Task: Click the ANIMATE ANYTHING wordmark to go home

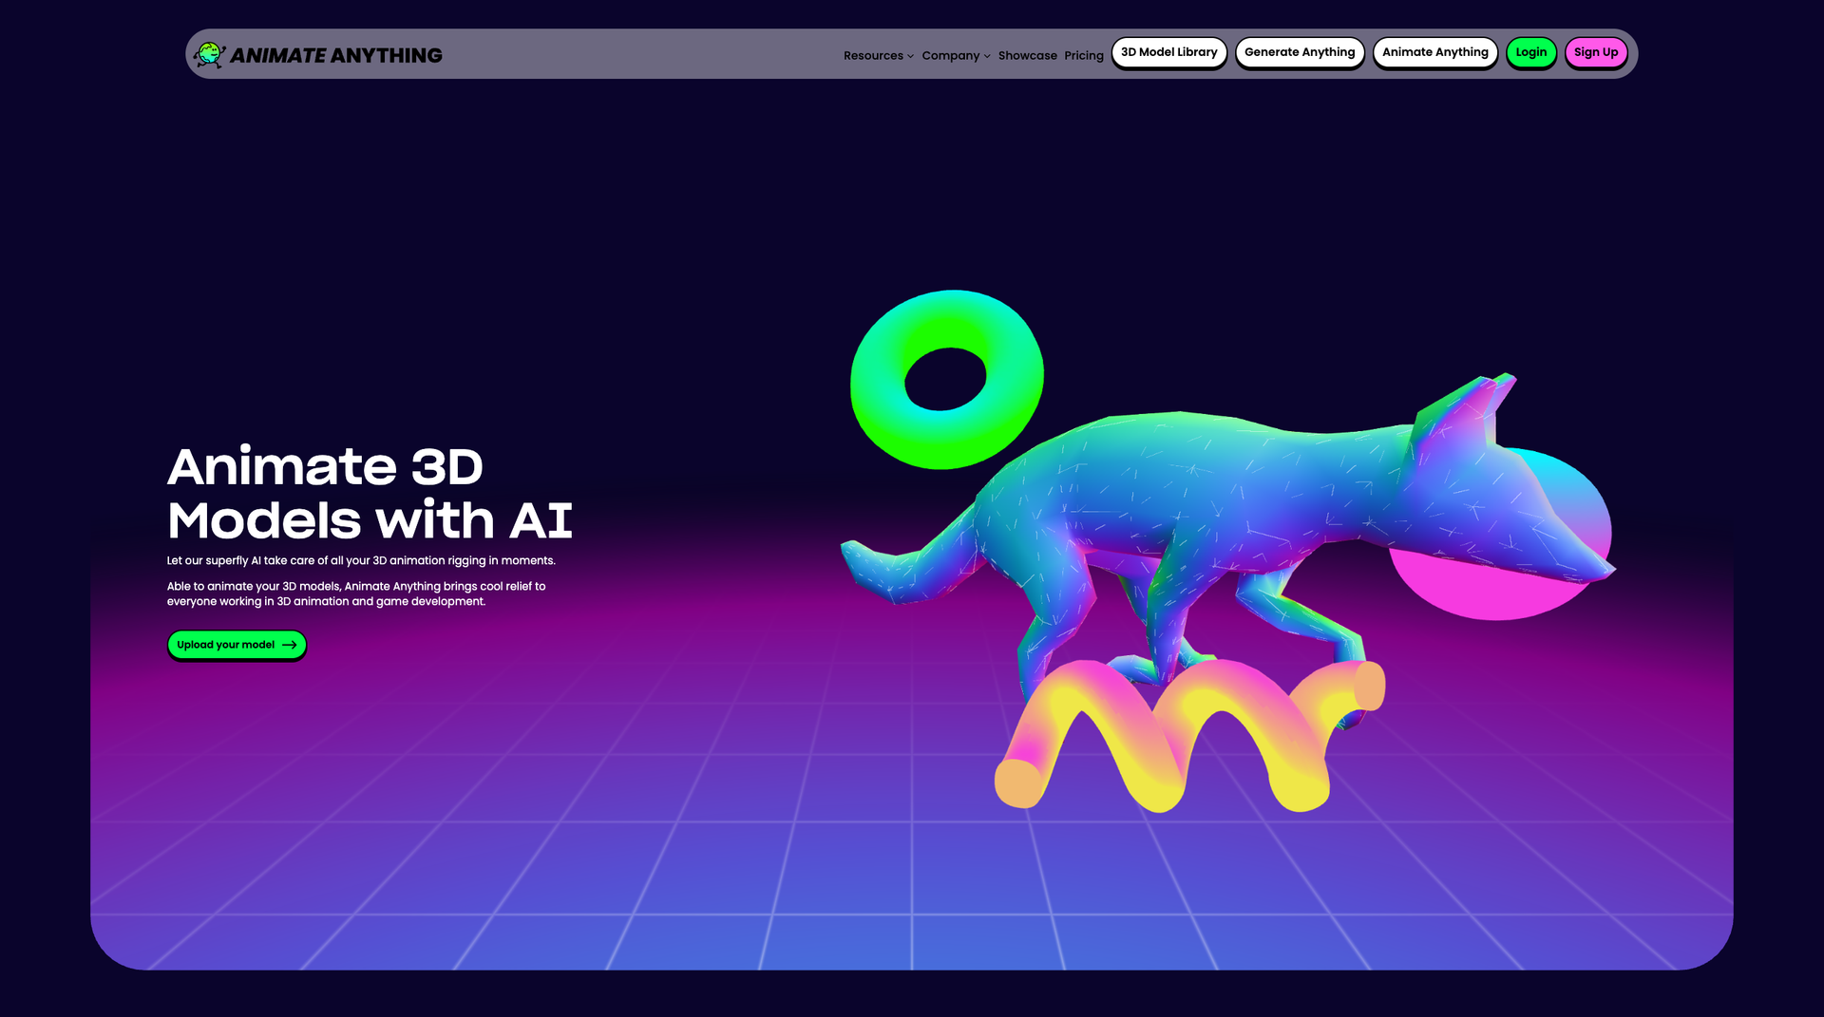Action: [338, 54]
